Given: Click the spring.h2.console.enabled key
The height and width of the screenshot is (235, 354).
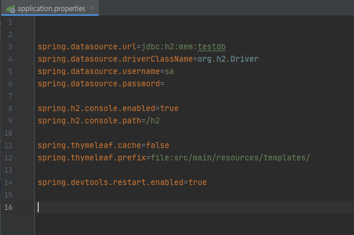Looking at the screenshot, I should [96, 109].
